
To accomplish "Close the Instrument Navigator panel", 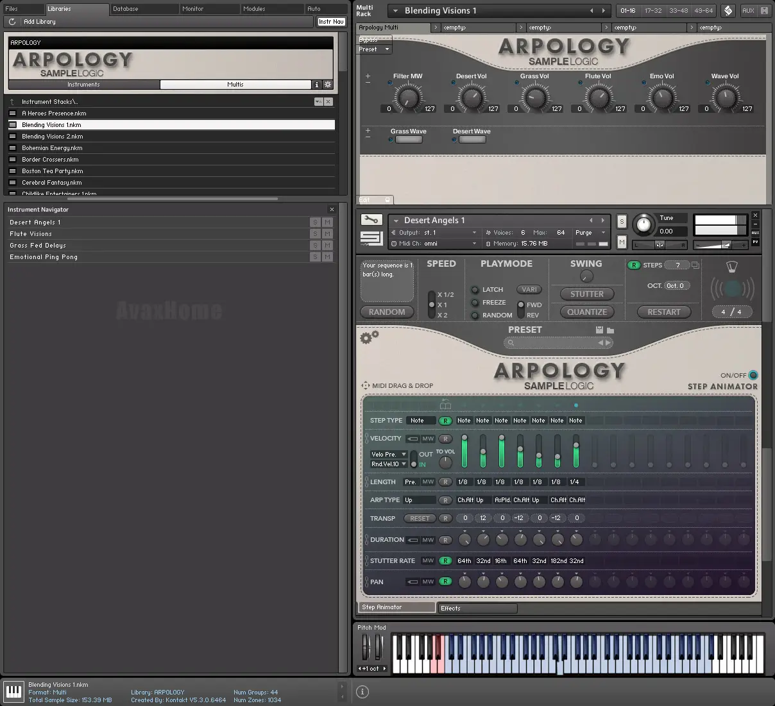I will tap(332, 210).
